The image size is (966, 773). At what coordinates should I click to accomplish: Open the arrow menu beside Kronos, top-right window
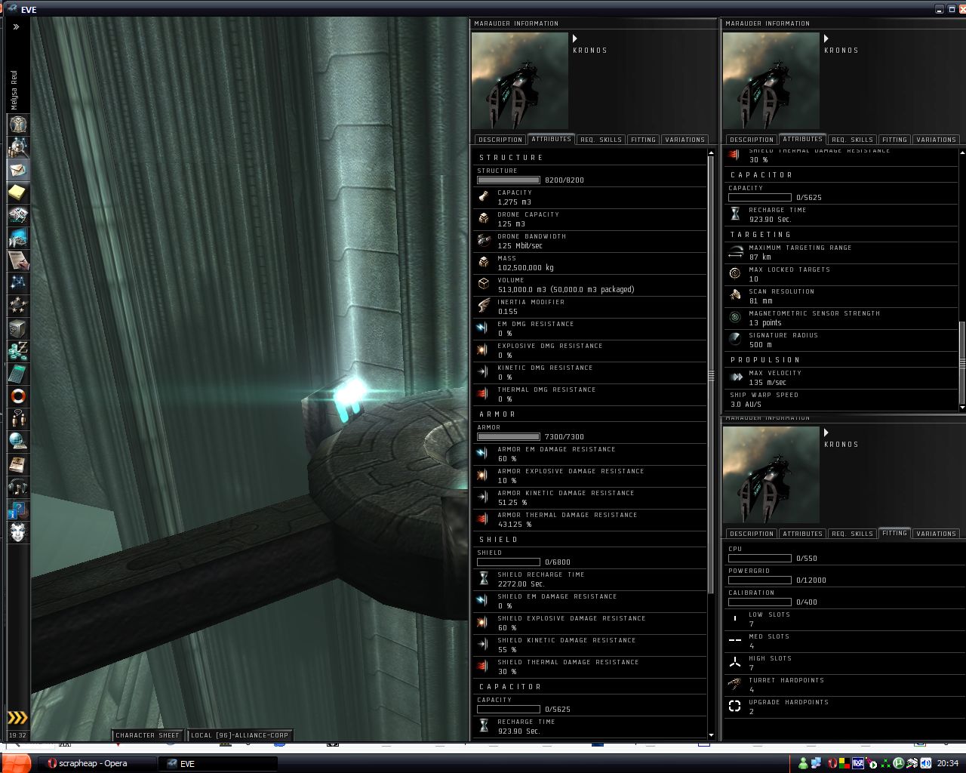tap(826, 38)
